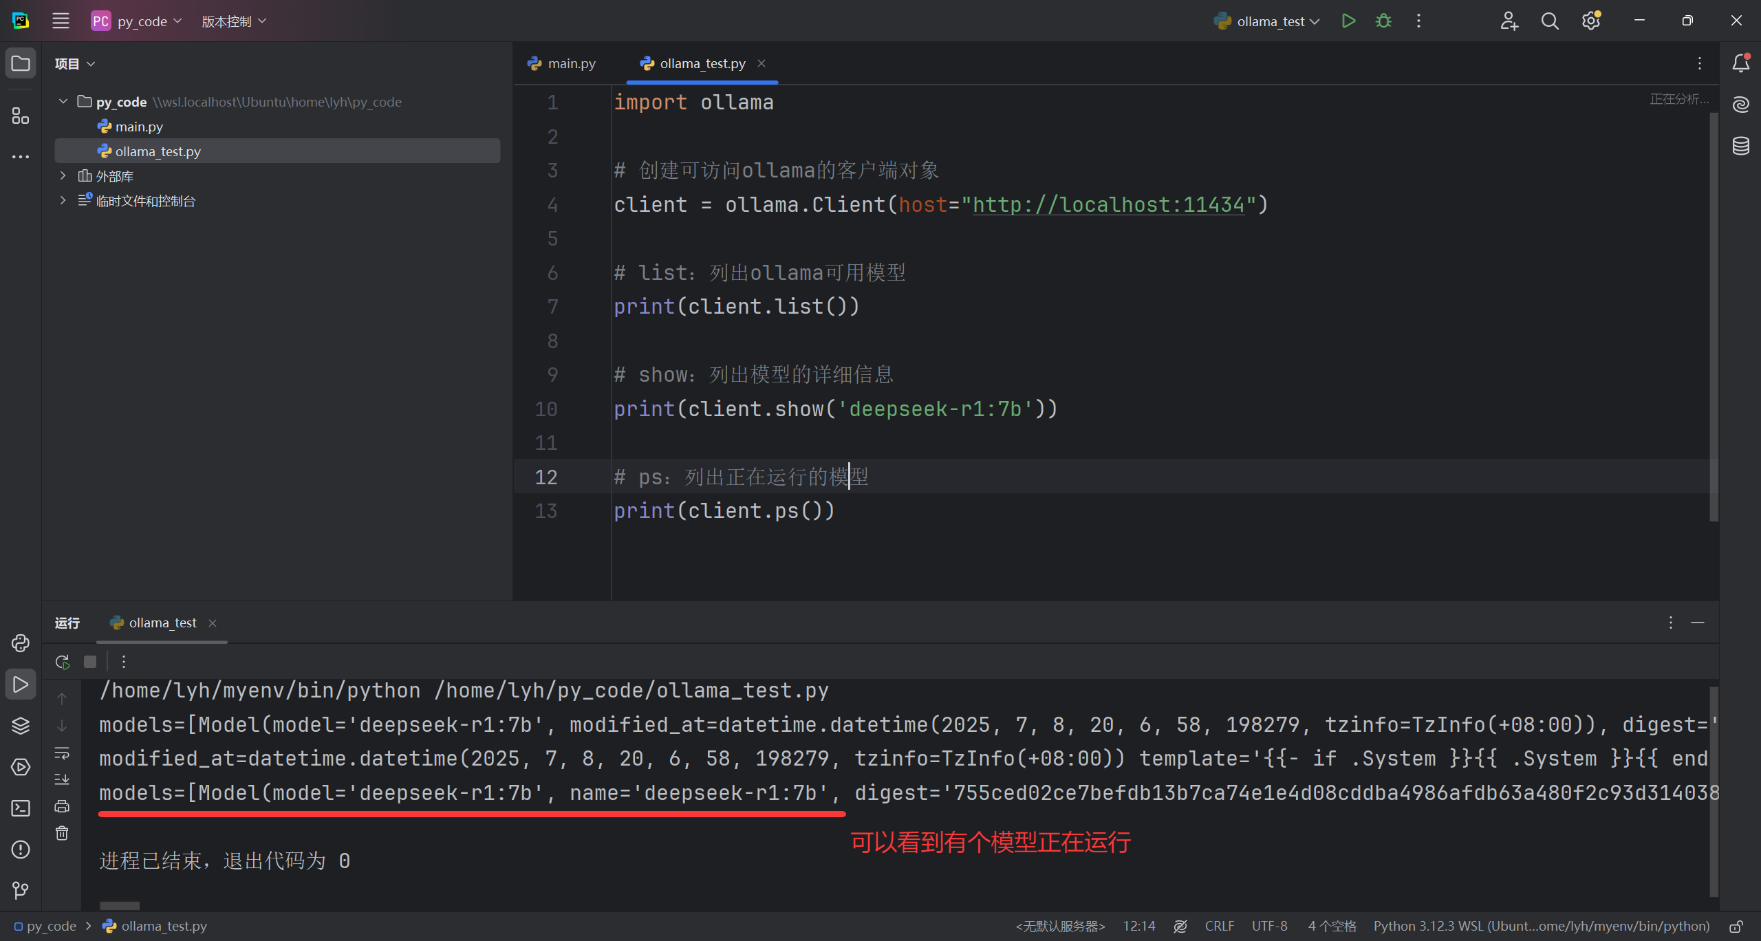Open the Database tool window

[x=1741, y=146]
